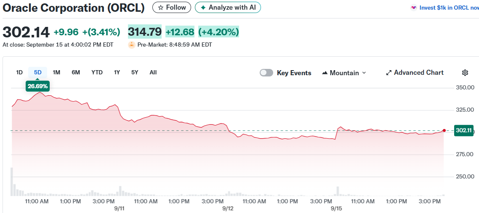This screenshot has width=479, height=213.
Task: Click the Invest $1k in ORCL ad logo icon
Action: pos(414,8)
